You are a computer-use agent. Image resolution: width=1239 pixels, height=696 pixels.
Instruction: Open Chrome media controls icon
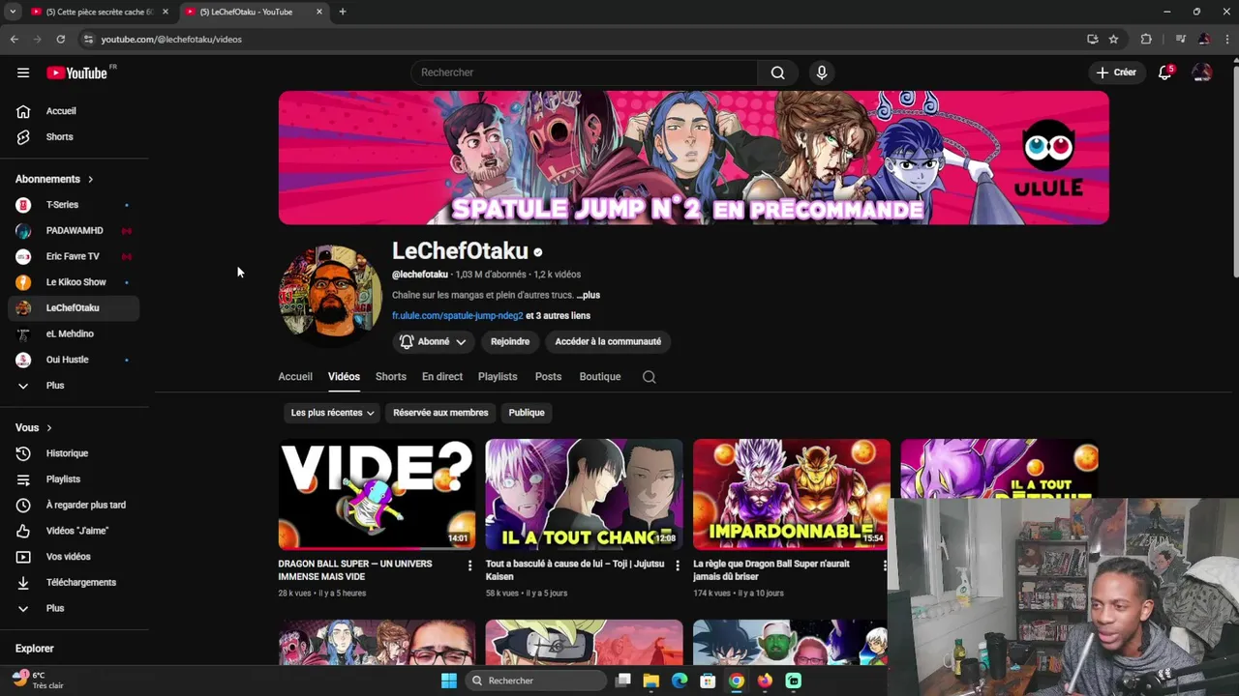click(x=1180, y=40)
